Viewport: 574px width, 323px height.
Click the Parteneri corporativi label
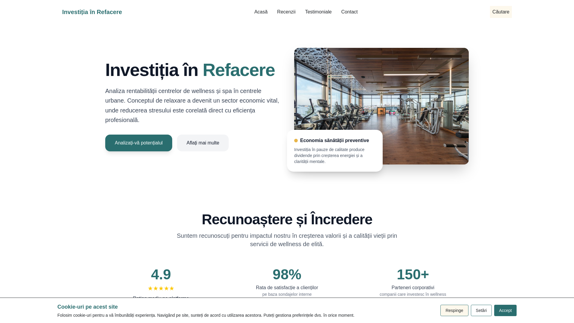(413, 288)
